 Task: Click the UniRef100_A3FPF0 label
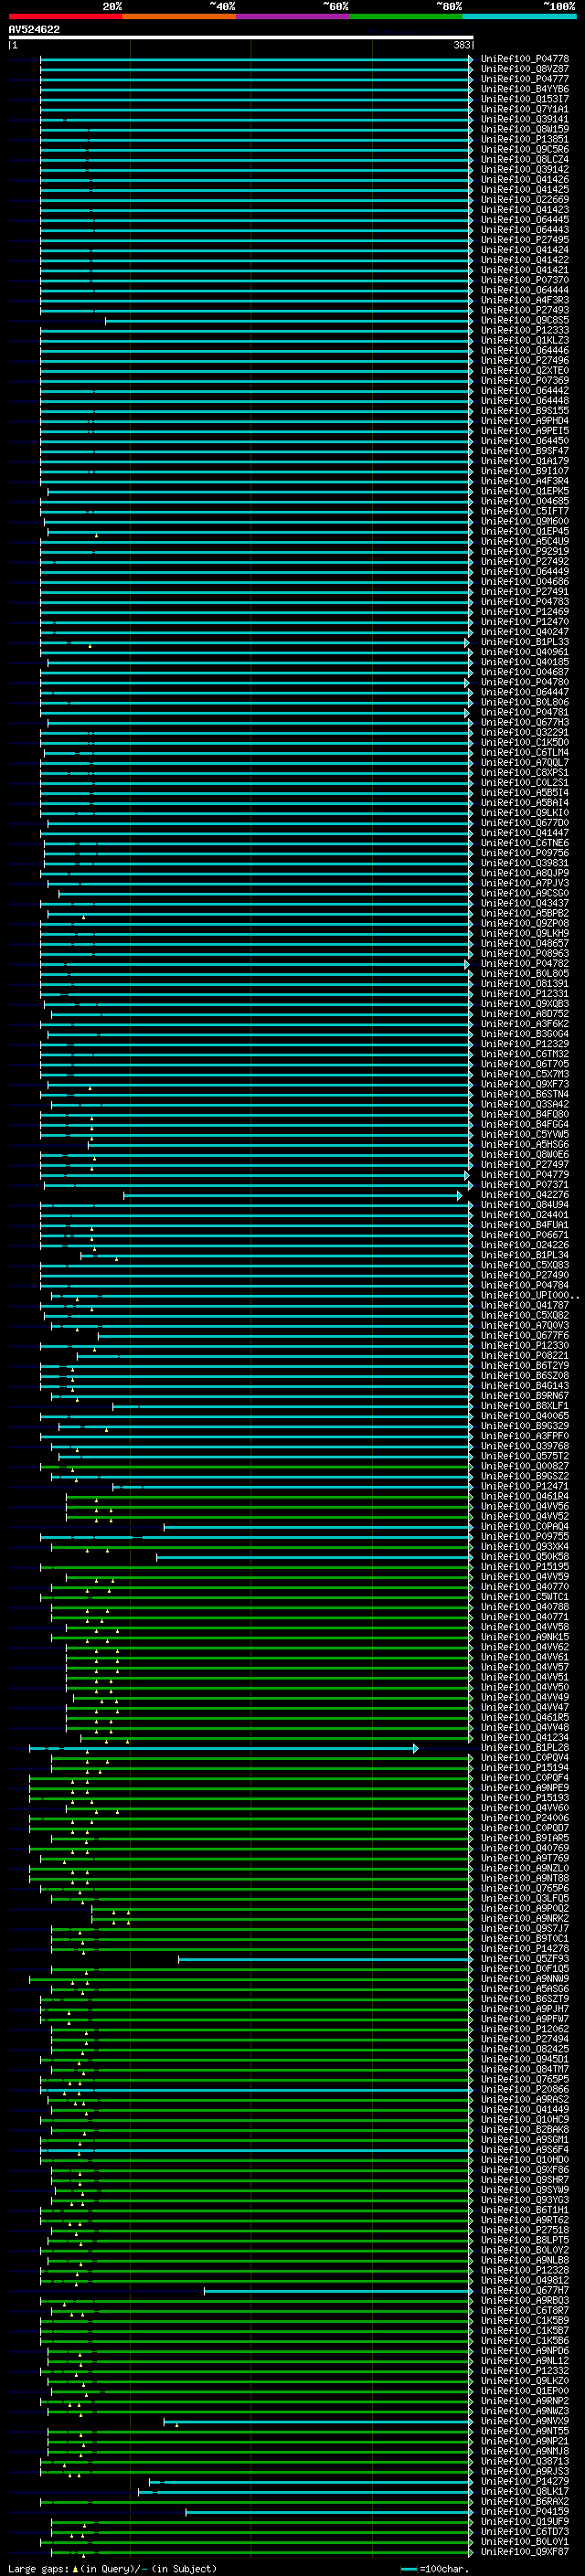(524, 1436)
